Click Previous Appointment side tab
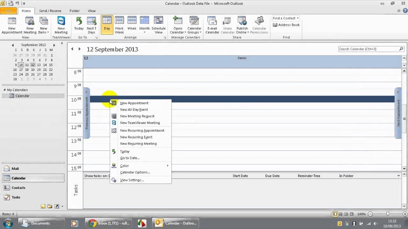Screen dimensions: 408x229 tap(86, 113)
